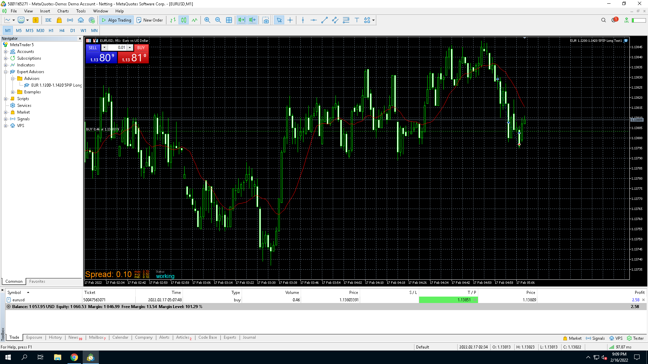
Task: Click the Market shopping bag toolbar icon
Action: point(59,20)
